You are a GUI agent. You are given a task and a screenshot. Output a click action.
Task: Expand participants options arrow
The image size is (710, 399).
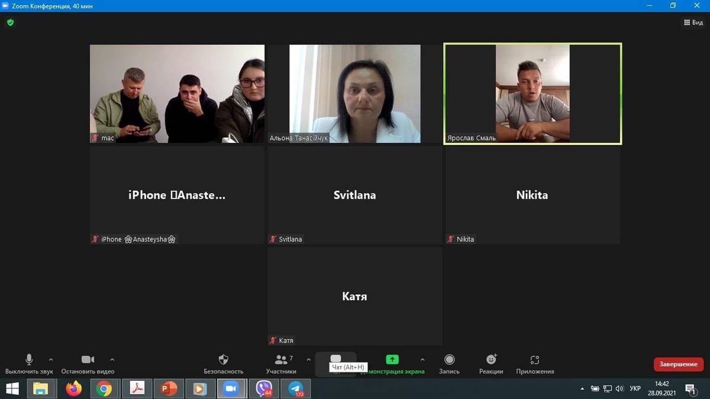[x=308, y=359]
